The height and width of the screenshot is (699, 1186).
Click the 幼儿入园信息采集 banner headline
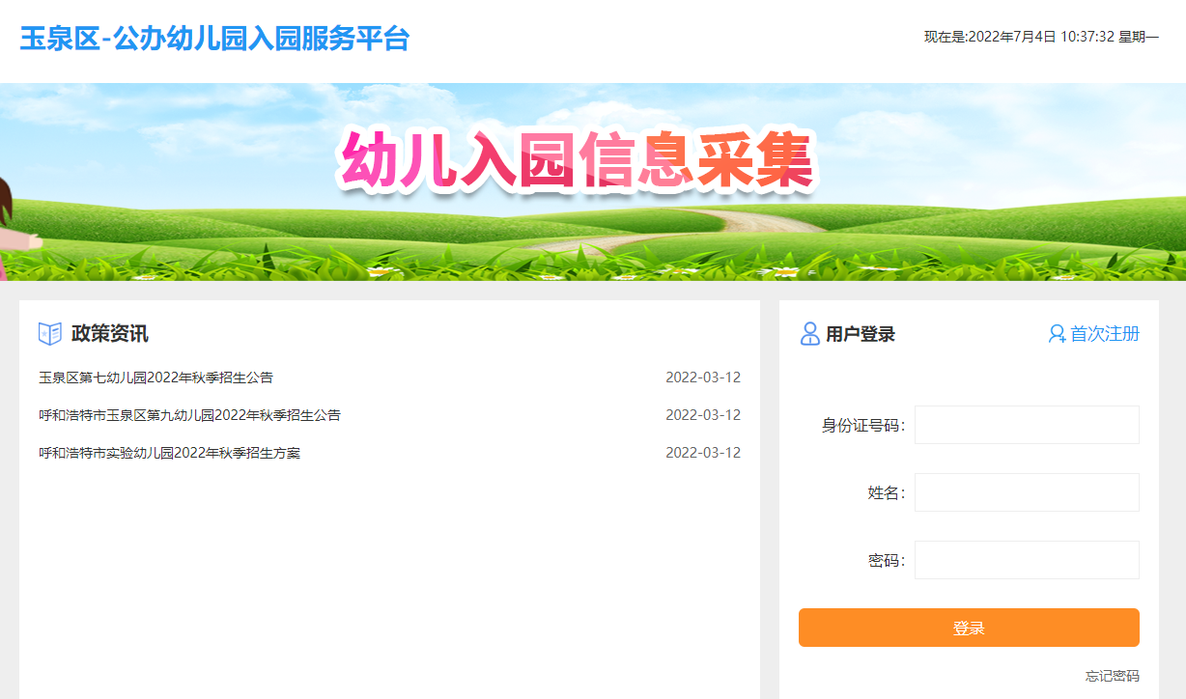point(577,160)
